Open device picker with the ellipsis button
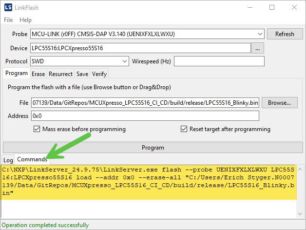The width and height of the screenshot is (306, 230). click(258, 48)
